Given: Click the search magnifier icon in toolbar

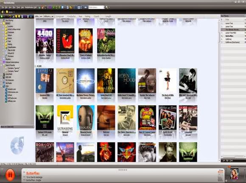Looking at the screenshot, I should coord(107,7).
